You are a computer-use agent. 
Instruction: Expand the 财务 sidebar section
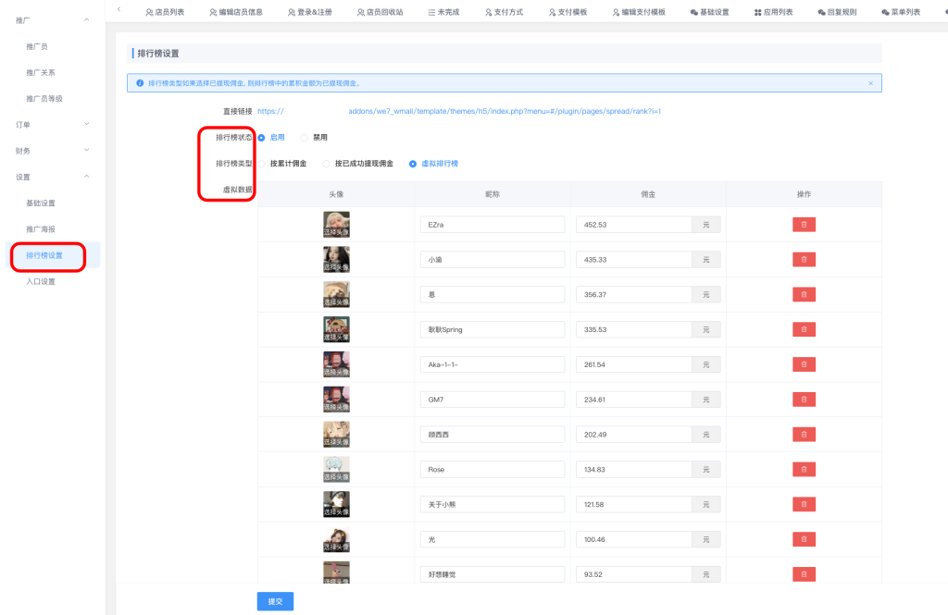pyautogui.click(x=86, y=150)
